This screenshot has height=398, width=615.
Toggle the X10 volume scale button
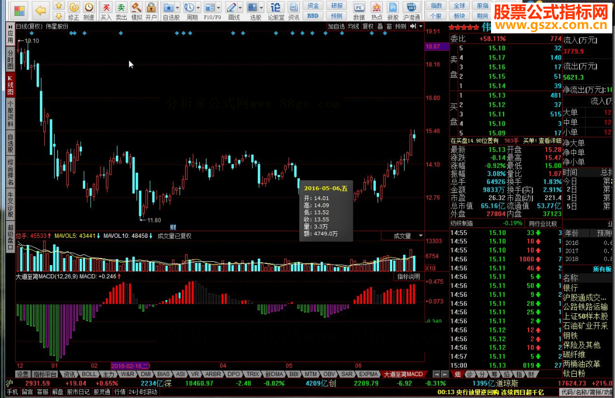pyautogui.click(x=430, y=268)
